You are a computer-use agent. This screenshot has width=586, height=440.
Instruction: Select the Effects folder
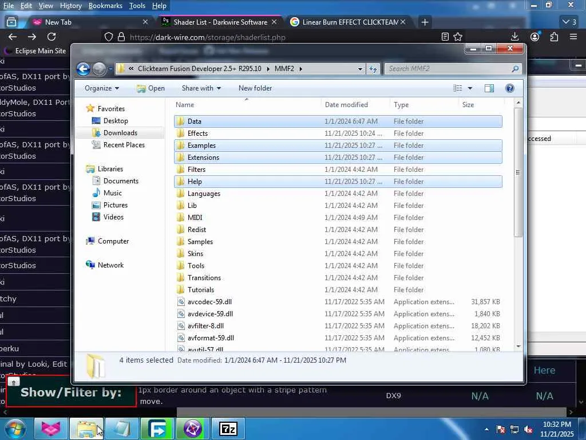(x=338, y=133)
